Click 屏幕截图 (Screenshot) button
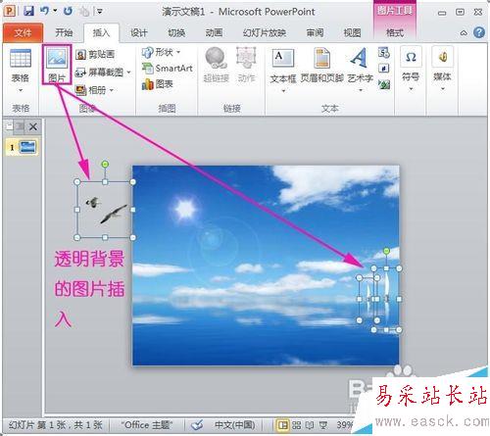Viewport: 490px width, 436px height. (99, 73)
